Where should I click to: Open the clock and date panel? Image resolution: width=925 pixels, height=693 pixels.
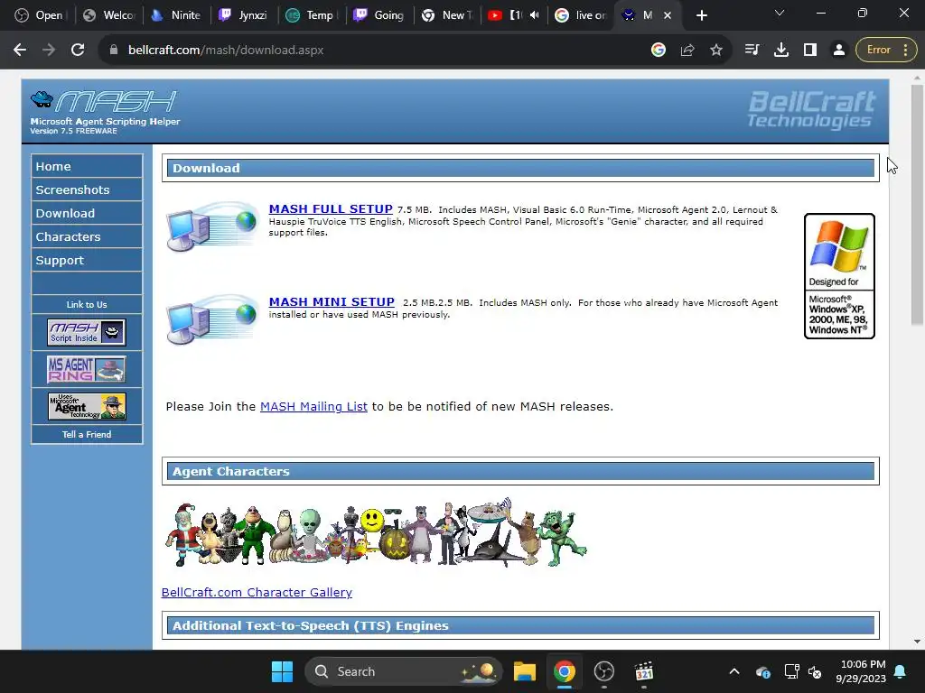click(x=861, y=671)
